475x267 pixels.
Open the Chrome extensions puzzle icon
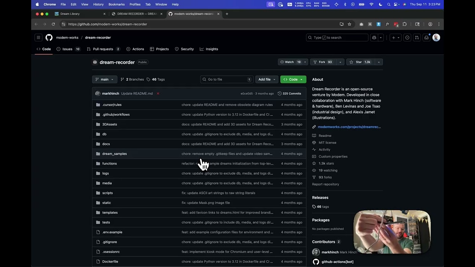click(x=404, y=24)
